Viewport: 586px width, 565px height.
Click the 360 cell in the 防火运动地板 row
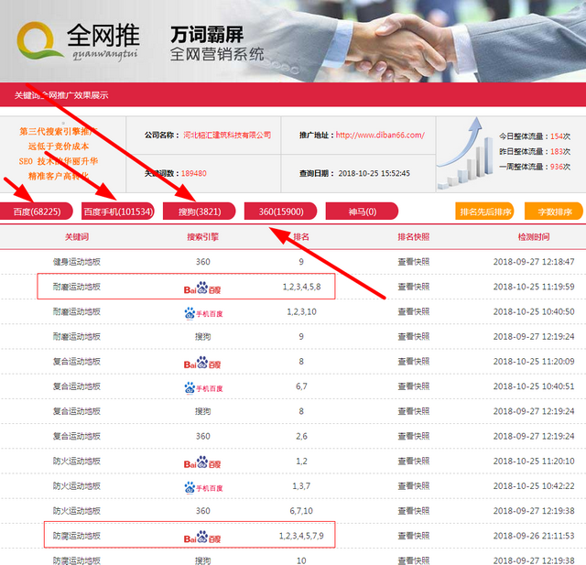203,511
